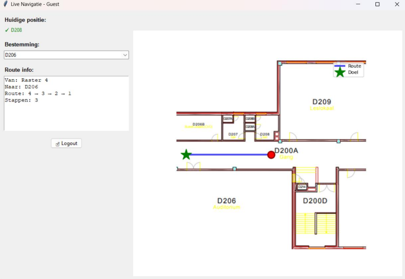This screenshot has width=405, height=279.
Task: Click the green star in the map legend
Action: tap(340, 72)
